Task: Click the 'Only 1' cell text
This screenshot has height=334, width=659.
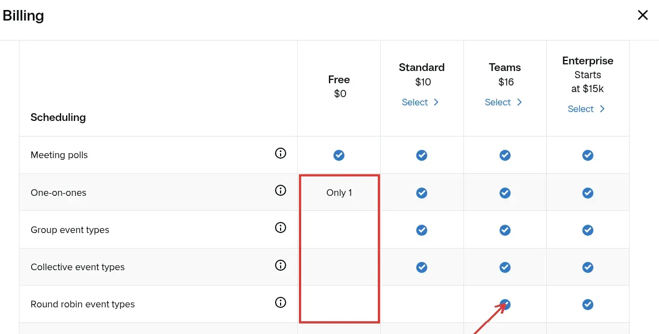Action: click(x=339, y=193)
